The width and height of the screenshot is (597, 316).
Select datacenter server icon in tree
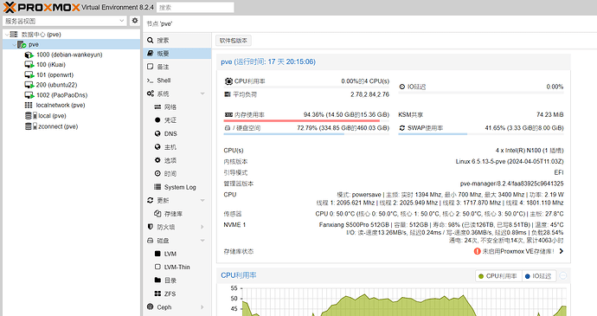[x=14, y=35]
